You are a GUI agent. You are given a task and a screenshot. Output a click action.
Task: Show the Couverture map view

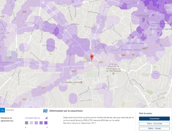154,118
